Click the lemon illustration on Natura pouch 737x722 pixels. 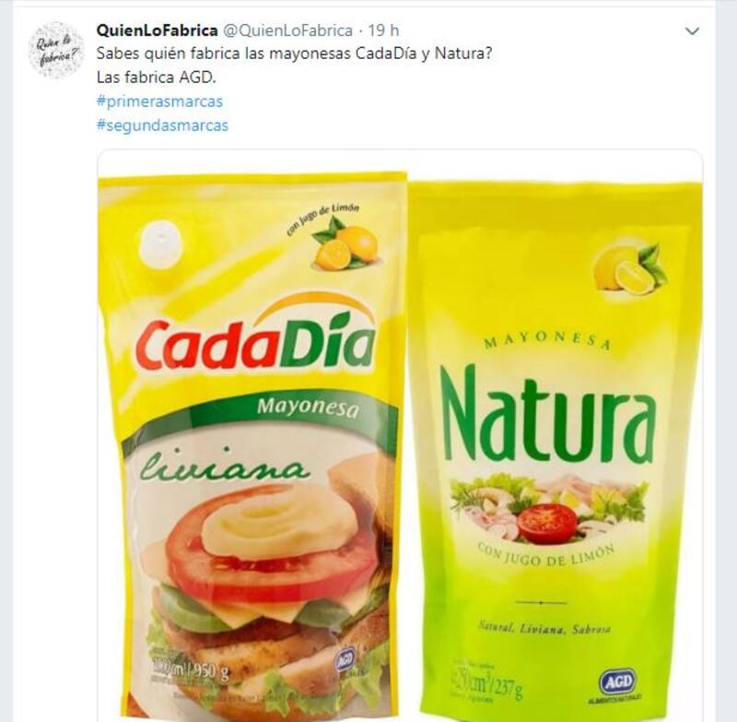[x=629, y=268]
